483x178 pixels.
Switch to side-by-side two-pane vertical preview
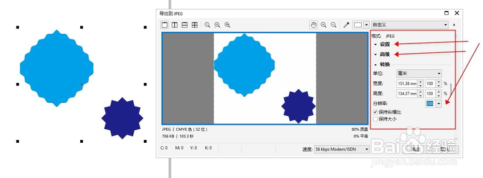point(175,25)
